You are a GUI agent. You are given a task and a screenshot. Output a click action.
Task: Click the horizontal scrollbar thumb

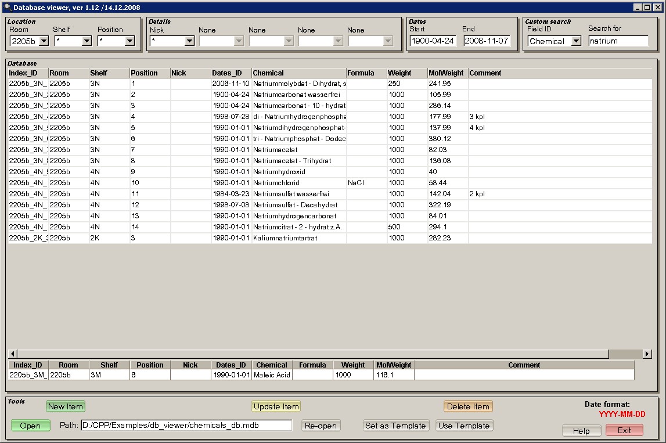[313, 354]
